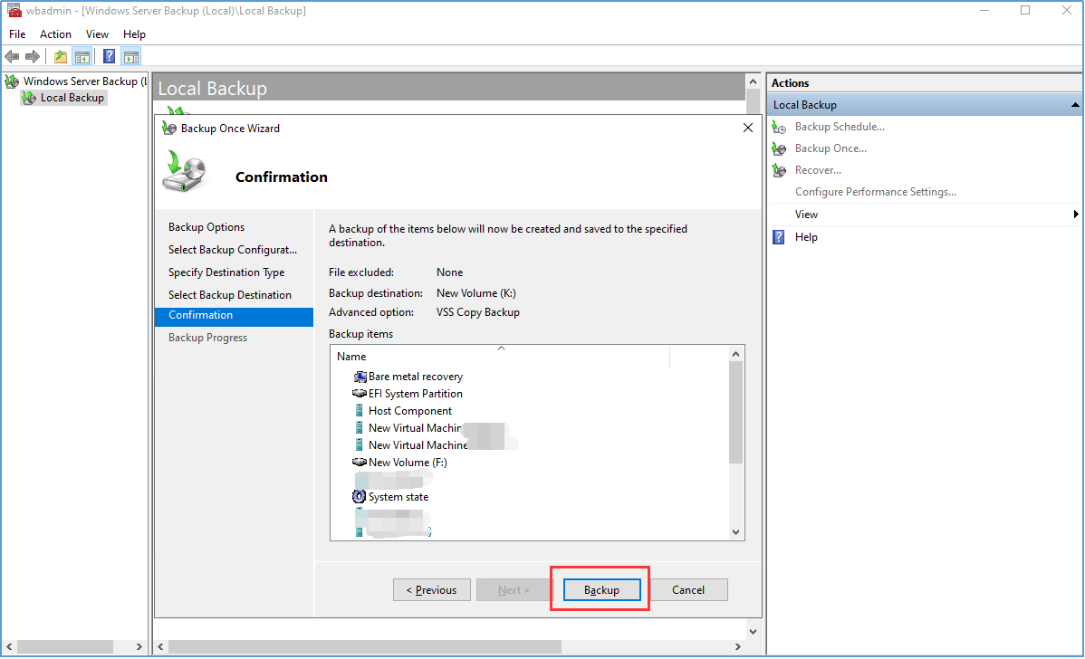Click System state list entry

pyautogui.click(x=398, y=496)
